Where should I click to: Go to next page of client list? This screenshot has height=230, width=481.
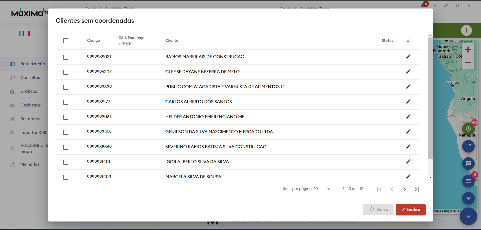tap(404, 189)
